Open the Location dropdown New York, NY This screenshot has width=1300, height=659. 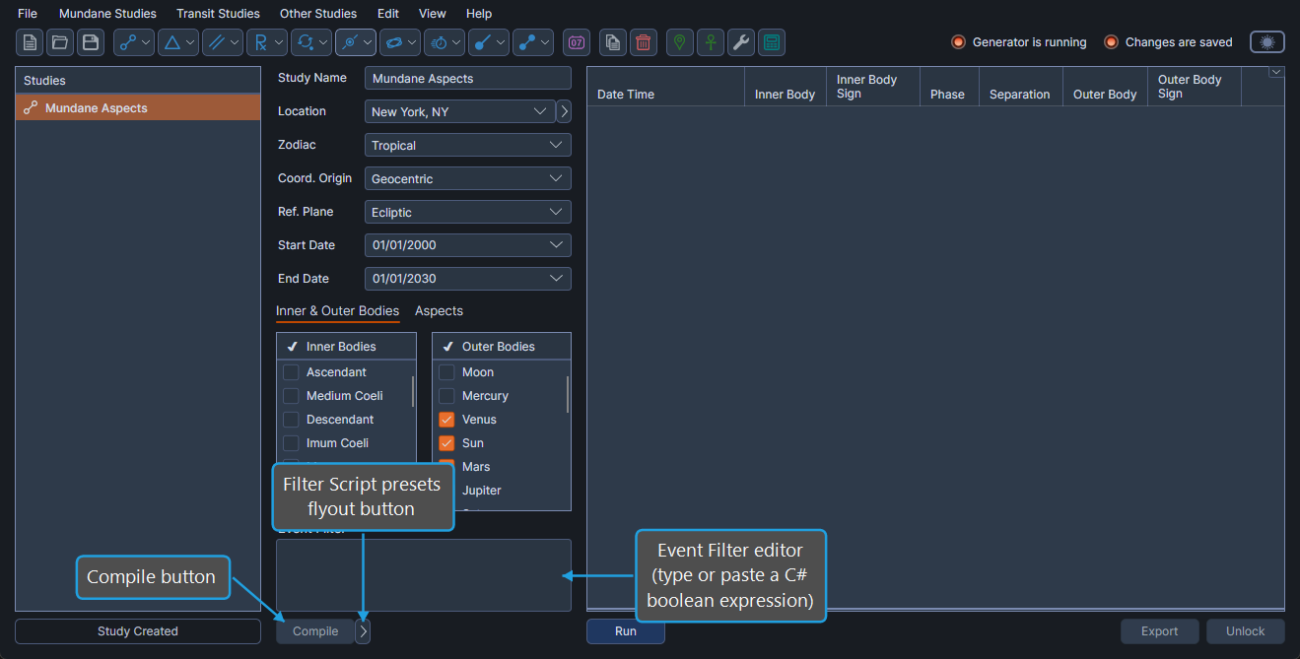pos(459,111)
